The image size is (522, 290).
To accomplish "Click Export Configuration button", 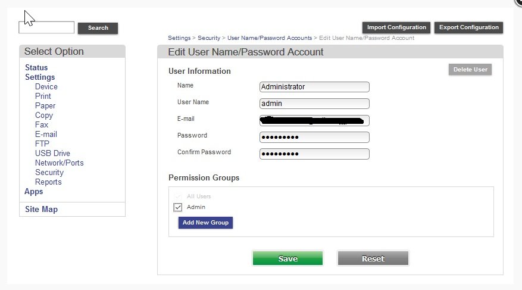I will 469,27.
